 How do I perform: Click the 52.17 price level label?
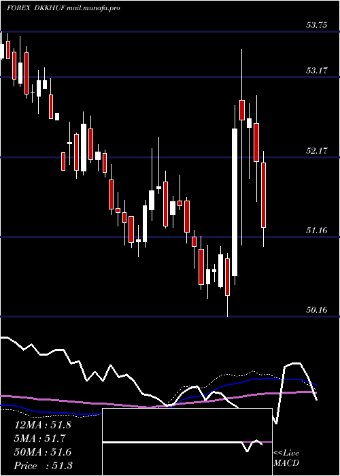[x=316, y=150]
